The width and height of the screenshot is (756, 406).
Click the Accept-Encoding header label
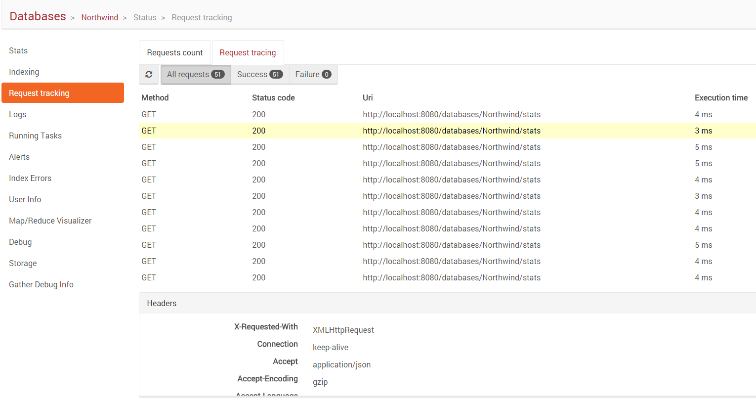tap(267, 378)
